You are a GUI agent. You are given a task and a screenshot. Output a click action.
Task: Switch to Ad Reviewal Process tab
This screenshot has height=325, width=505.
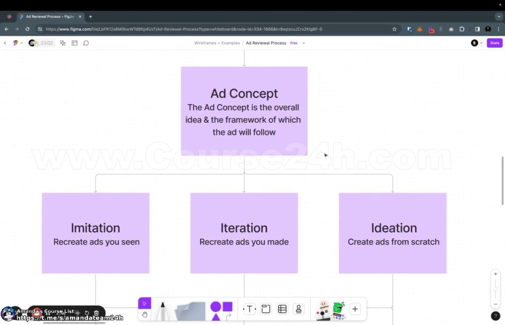pyautogui.click(x=50, y=17)
